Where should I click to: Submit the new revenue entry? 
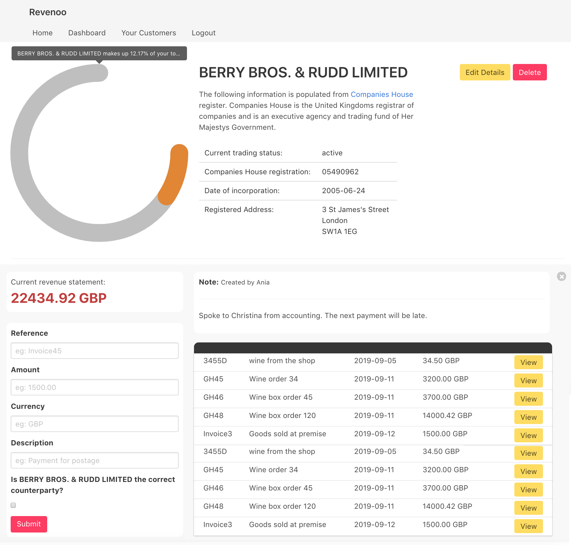pos(29,524)
